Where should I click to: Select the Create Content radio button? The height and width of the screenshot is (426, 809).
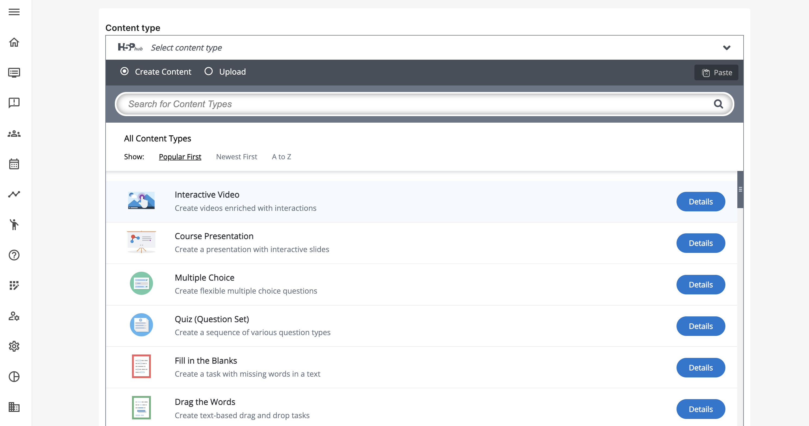coord(125,71)
